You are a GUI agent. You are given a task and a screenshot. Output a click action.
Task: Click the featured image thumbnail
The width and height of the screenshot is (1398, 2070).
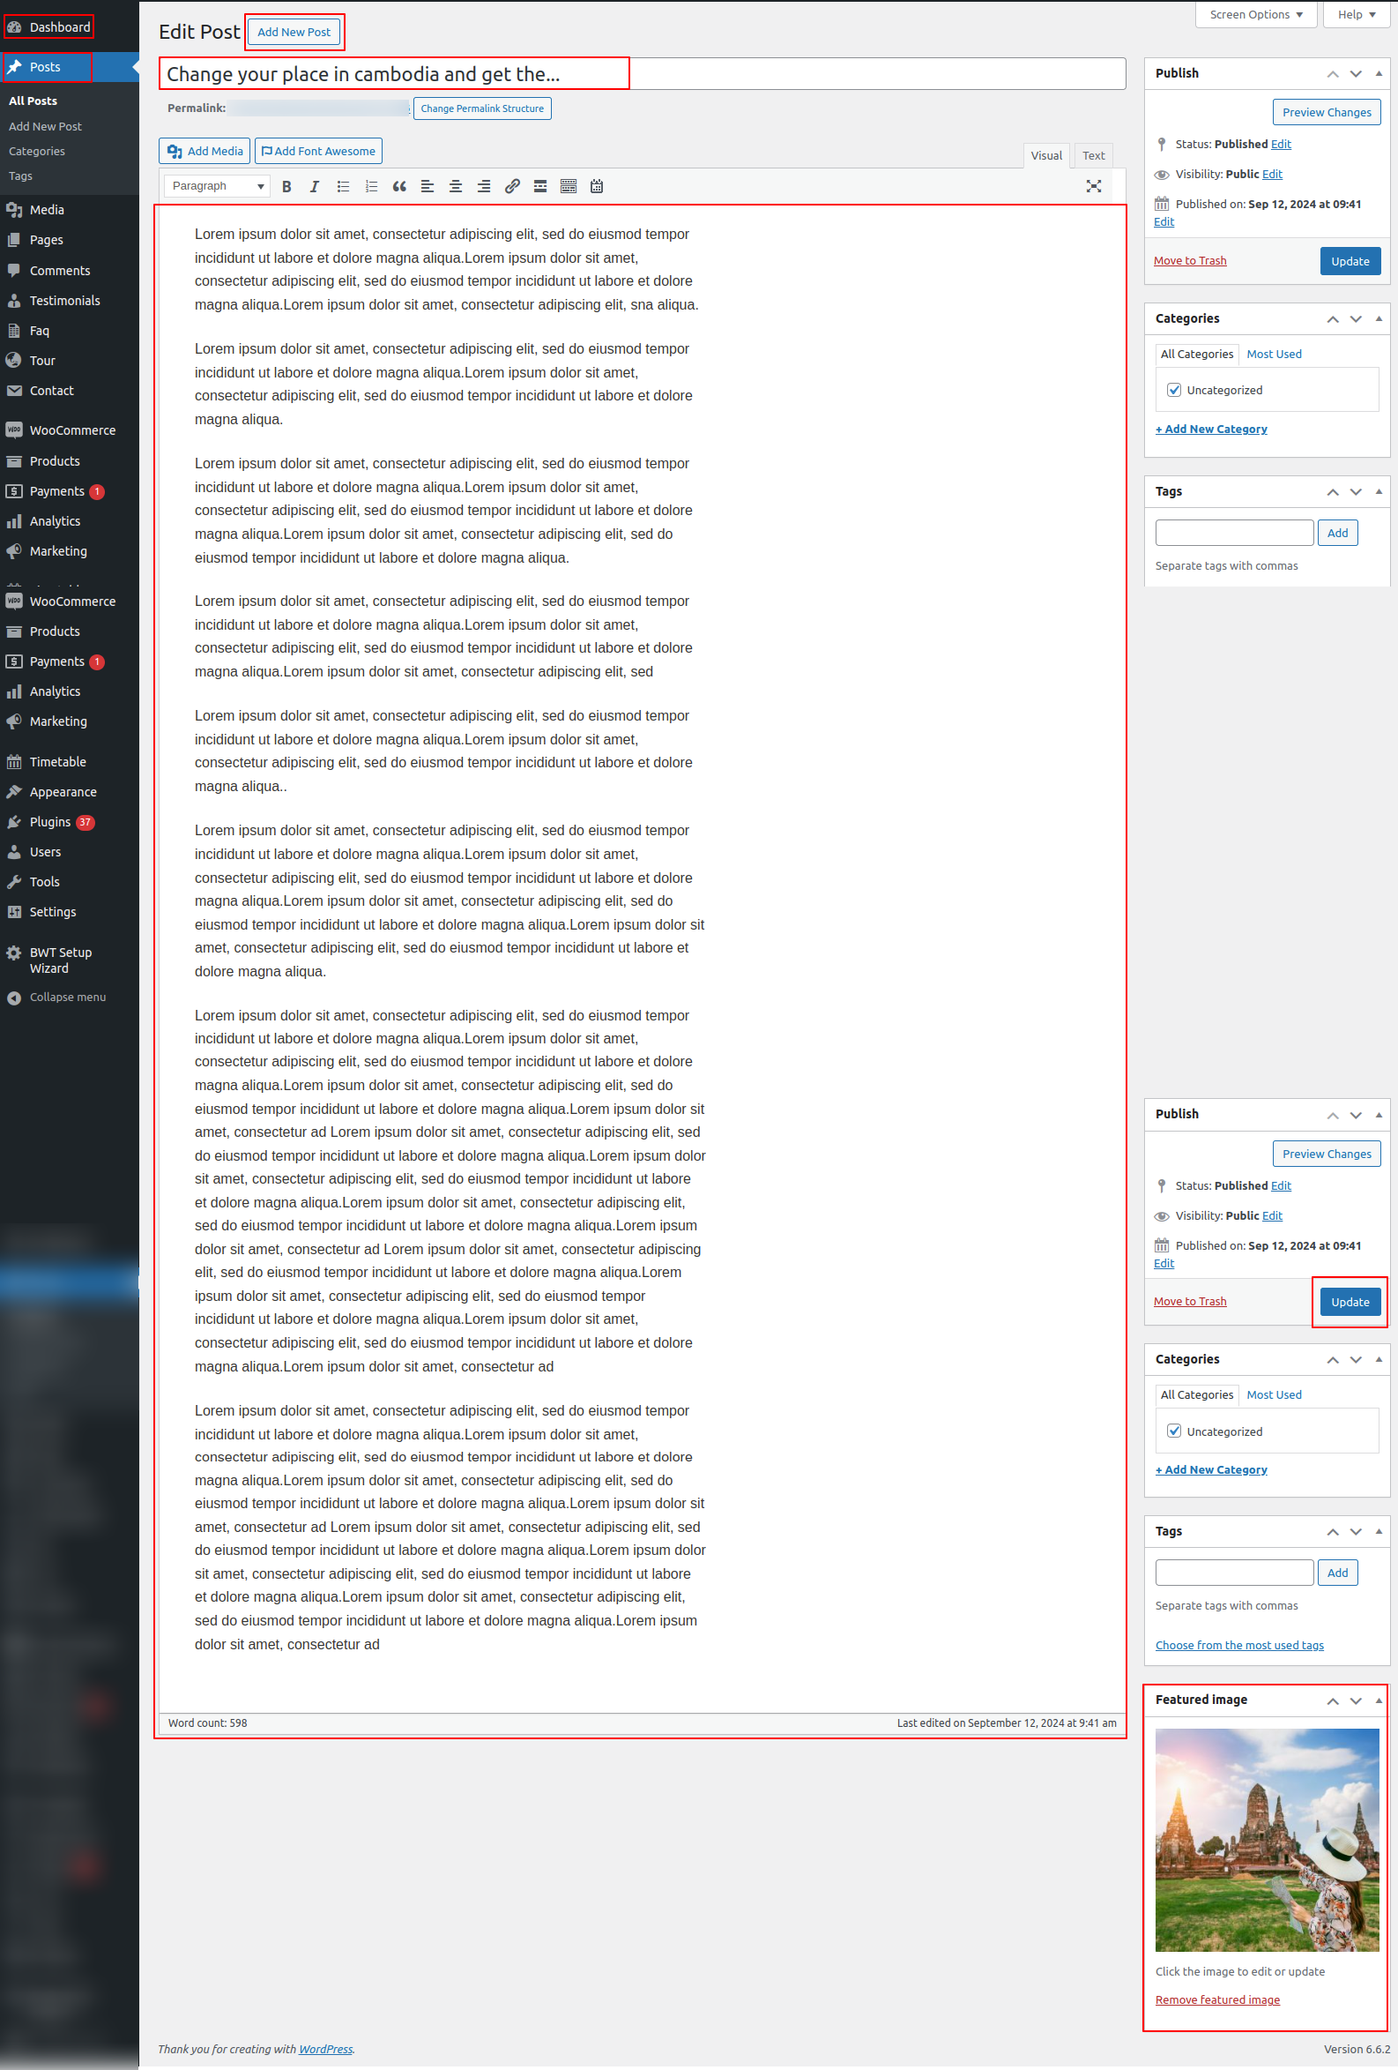pyautogui.click(x=1266, y=1839)
